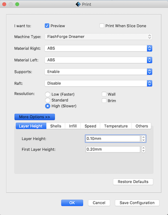This screenshot has width=168, height=215.
Task: Click the Save Configuration button
Action: click(137, 203)
